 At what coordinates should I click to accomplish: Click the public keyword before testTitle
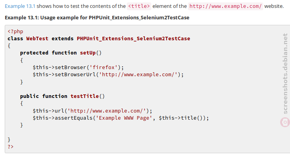(30, 96)
